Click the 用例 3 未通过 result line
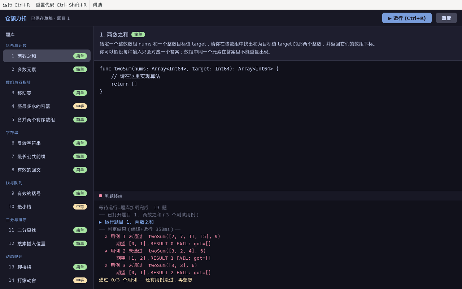462x289 pixels. coord(151,266)
